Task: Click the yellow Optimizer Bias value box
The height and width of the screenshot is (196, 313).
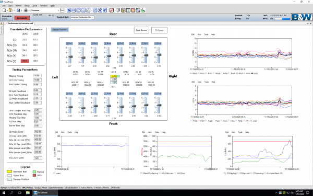Action: tap(114, 76)
